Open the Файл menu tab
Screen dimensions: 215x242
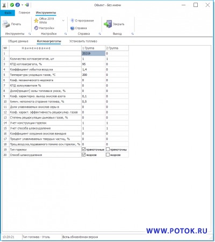pyautogui.click(x=8, y=13)
